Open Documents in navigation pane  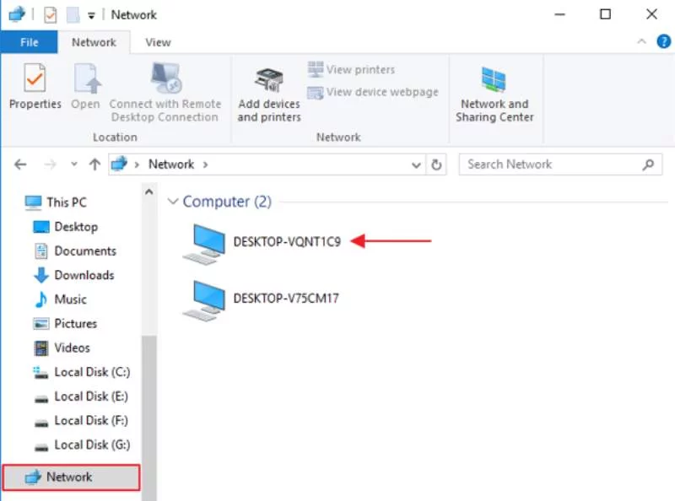coord(75,250)
